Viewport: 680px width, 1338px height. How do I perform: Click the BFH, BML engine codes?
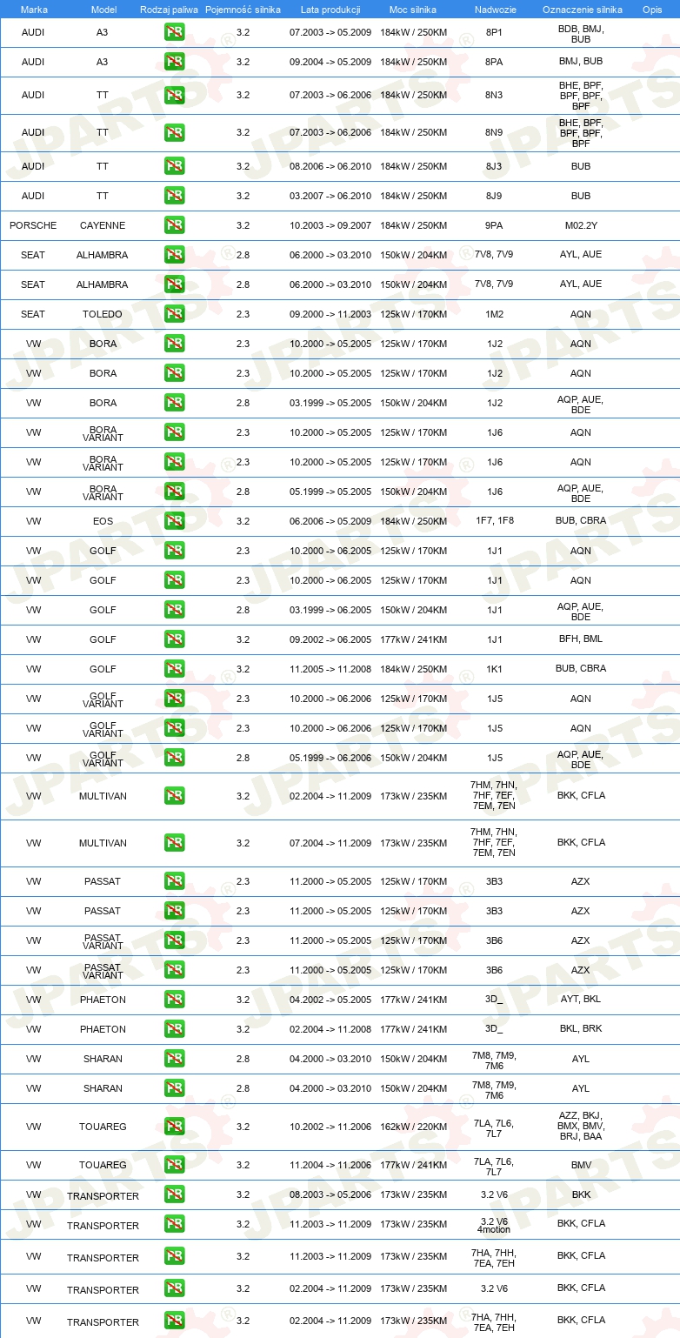point(581,639)
